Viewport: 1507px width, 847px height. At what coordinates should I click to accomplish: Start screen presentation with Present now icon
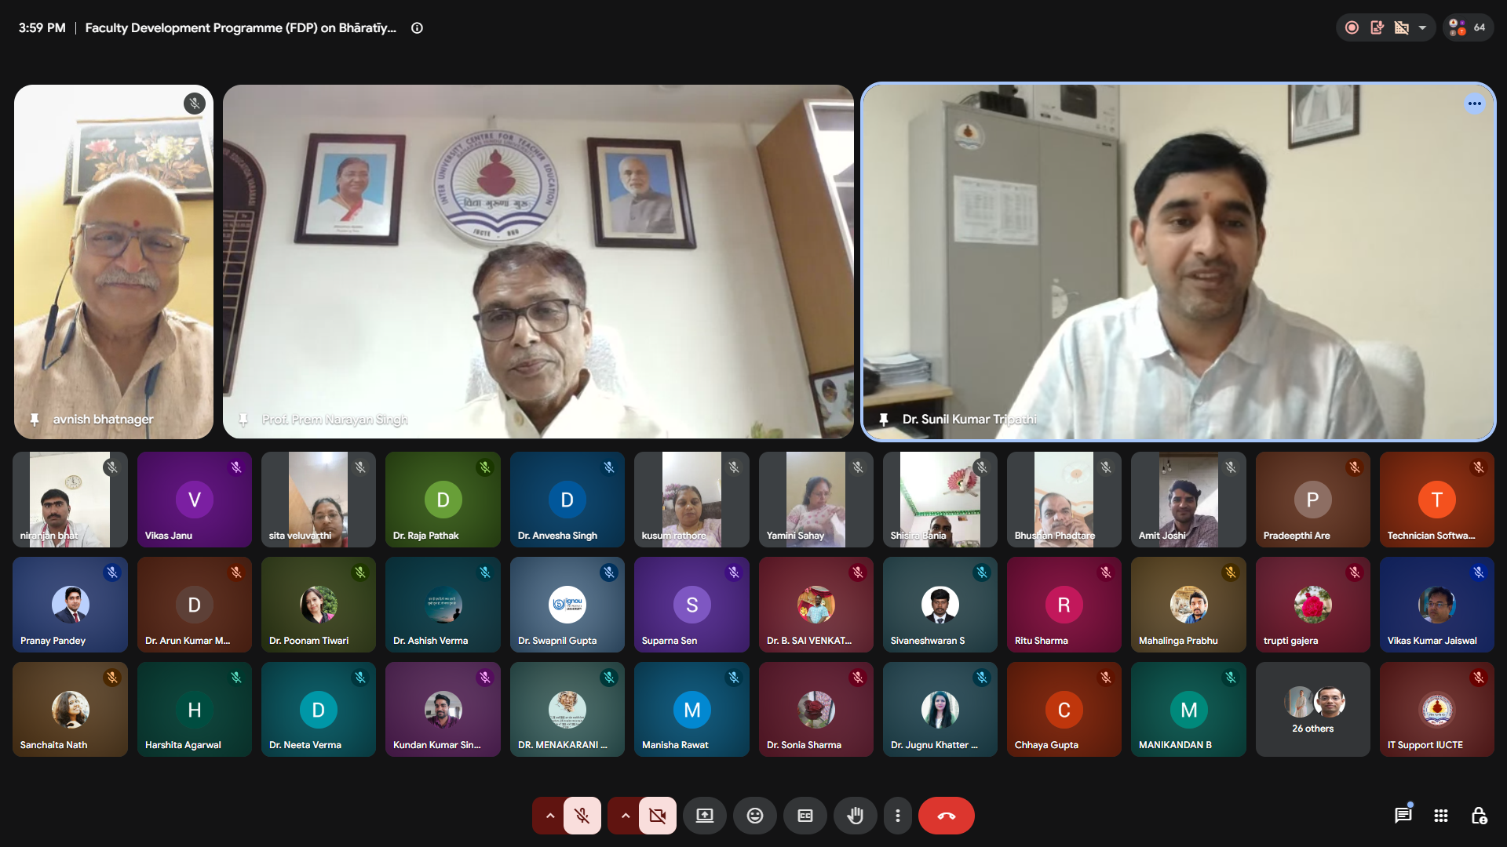(x=704, y=816)
